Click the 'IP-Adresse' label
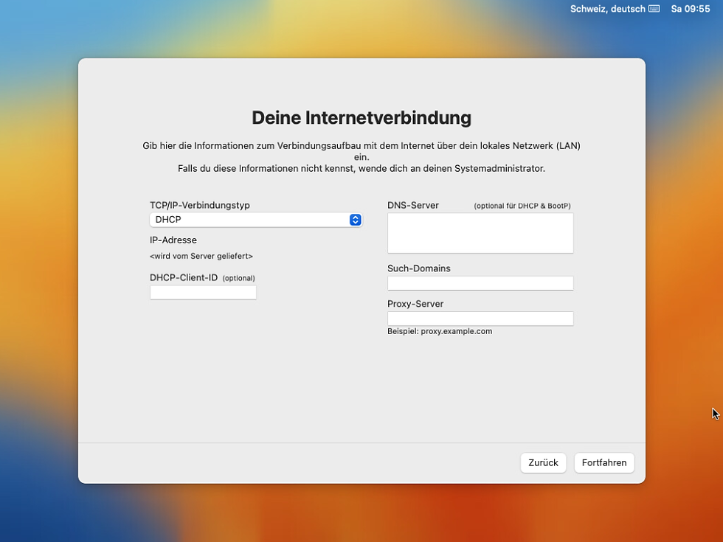This screenshot has height=542, width=723. tap(173, 240)
